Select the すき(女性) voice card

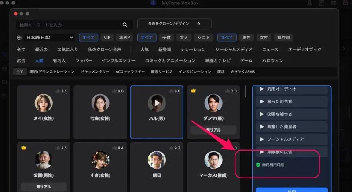coord(100,167)
